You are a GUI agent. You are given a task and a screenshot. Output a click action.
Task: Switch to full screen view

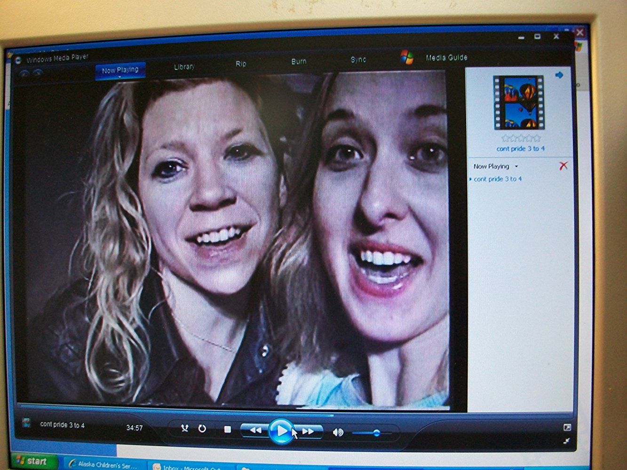pos(567,427)
